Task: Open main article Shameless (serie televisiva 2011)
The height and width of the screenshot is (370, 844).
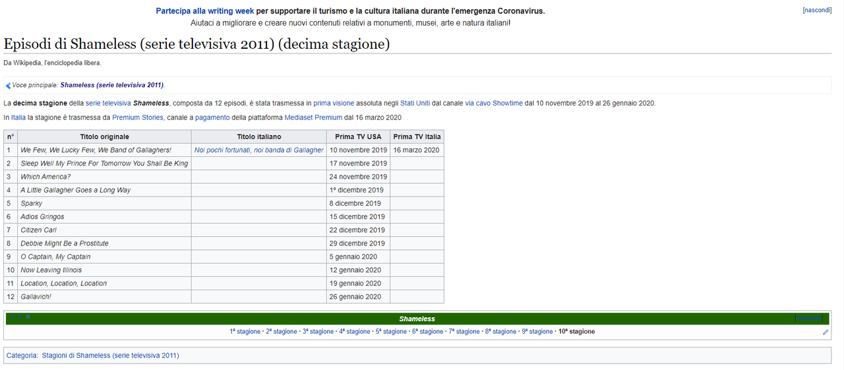Action: pos(112,86)
